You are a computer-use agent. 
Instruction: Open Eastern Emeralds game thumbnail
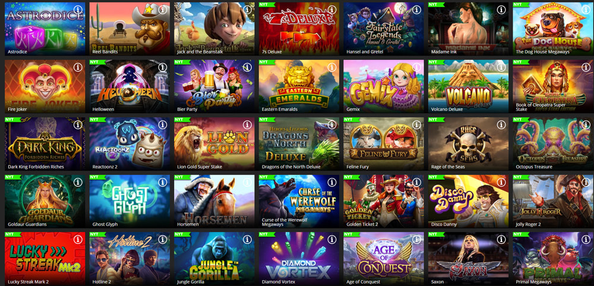pos(299,86)
